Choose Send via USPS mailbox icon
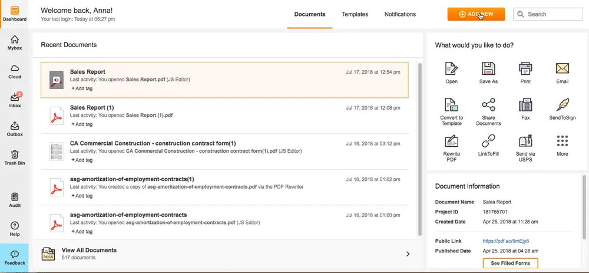Screen dimensions: 589x273 (x=525, y=142)
